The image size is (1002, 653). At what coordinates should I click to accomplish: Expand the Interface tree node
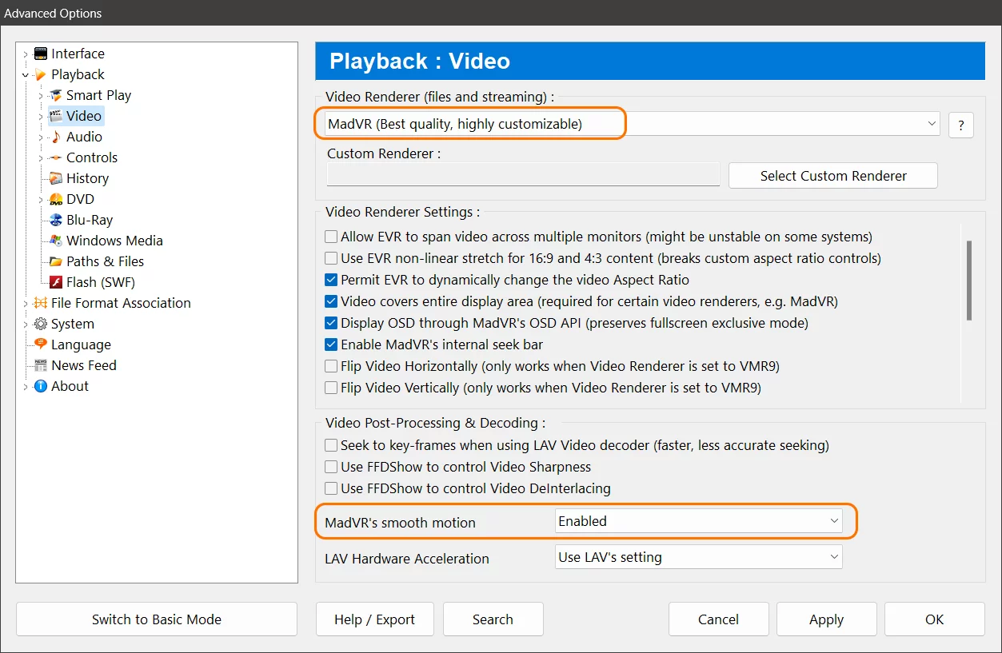coord(26,54)
